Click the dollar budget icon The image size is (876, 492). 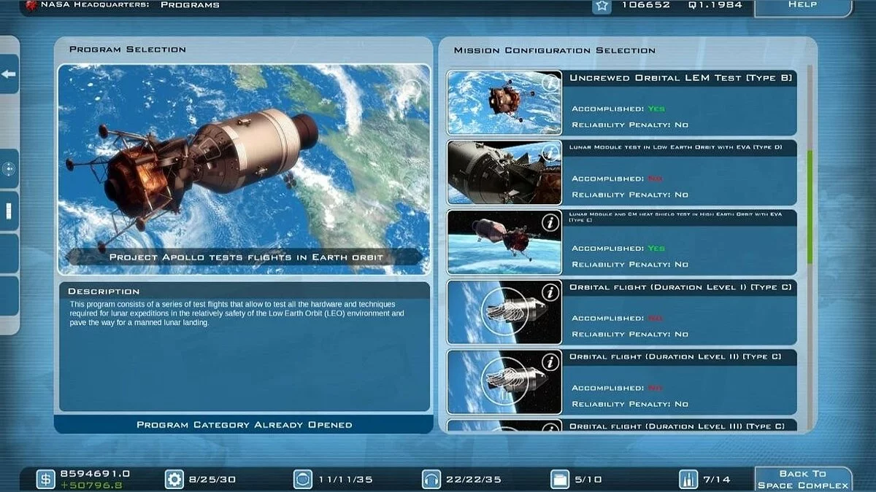[46, 479]
